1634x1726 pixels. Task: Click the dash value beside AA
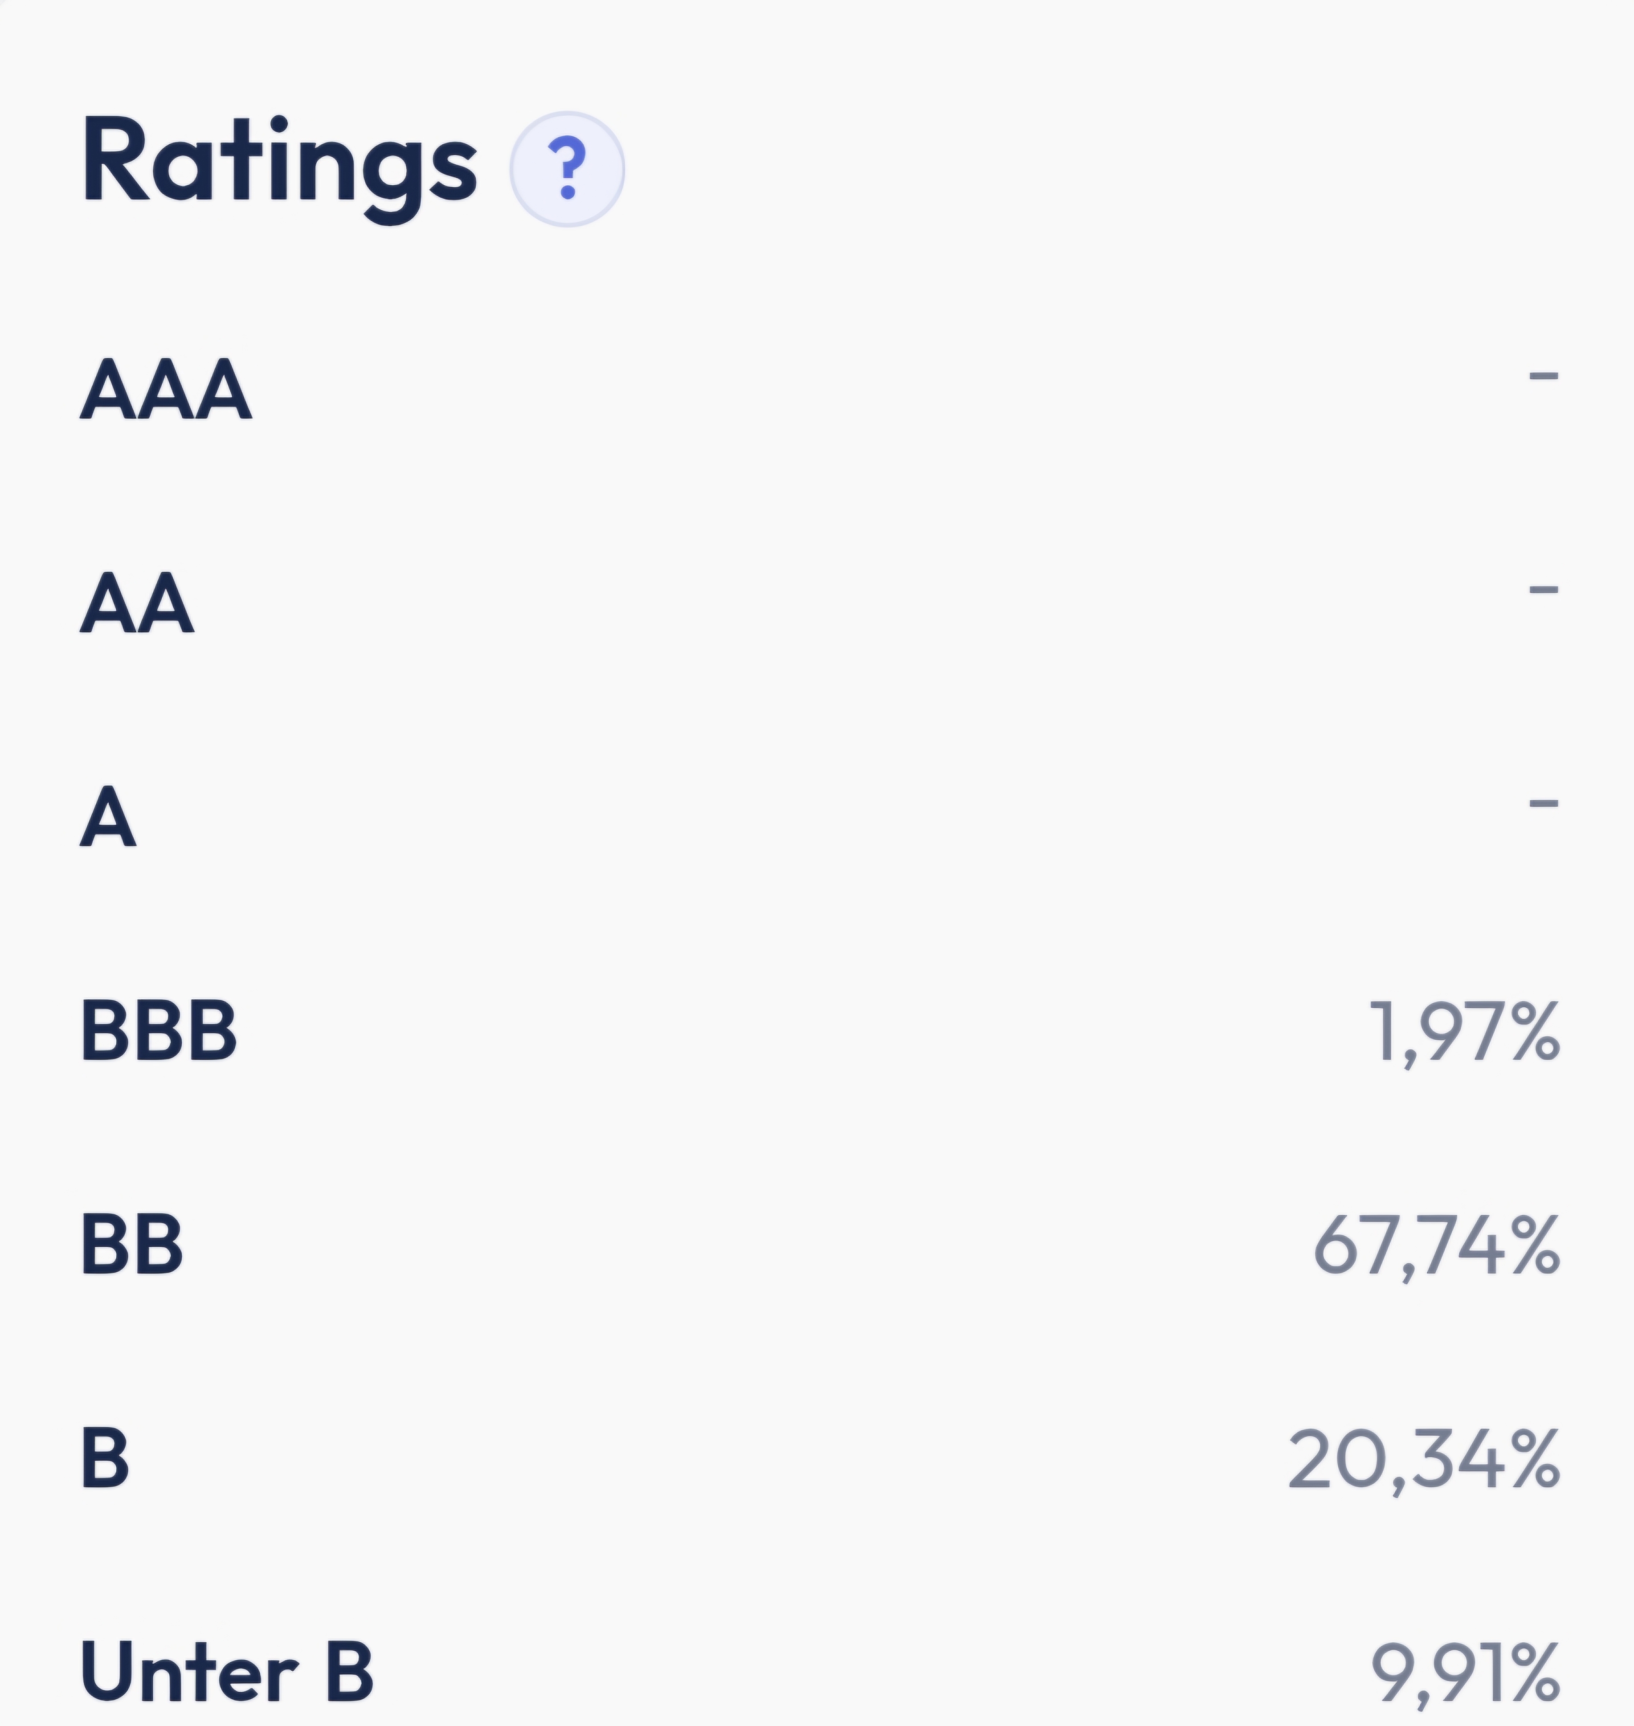pos(1544,590)
